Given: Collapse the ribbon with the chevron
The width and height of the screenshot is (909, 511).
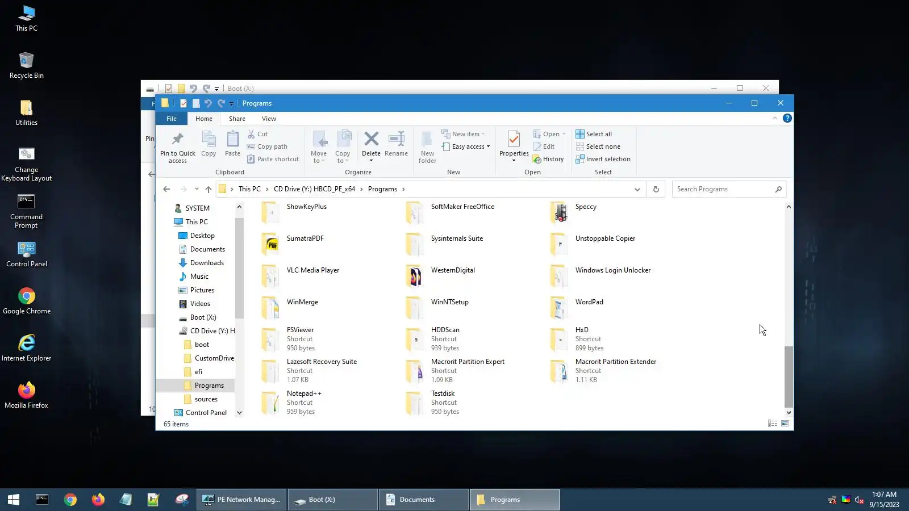Looking at the screenshot, I should click(x=774, y=118).
